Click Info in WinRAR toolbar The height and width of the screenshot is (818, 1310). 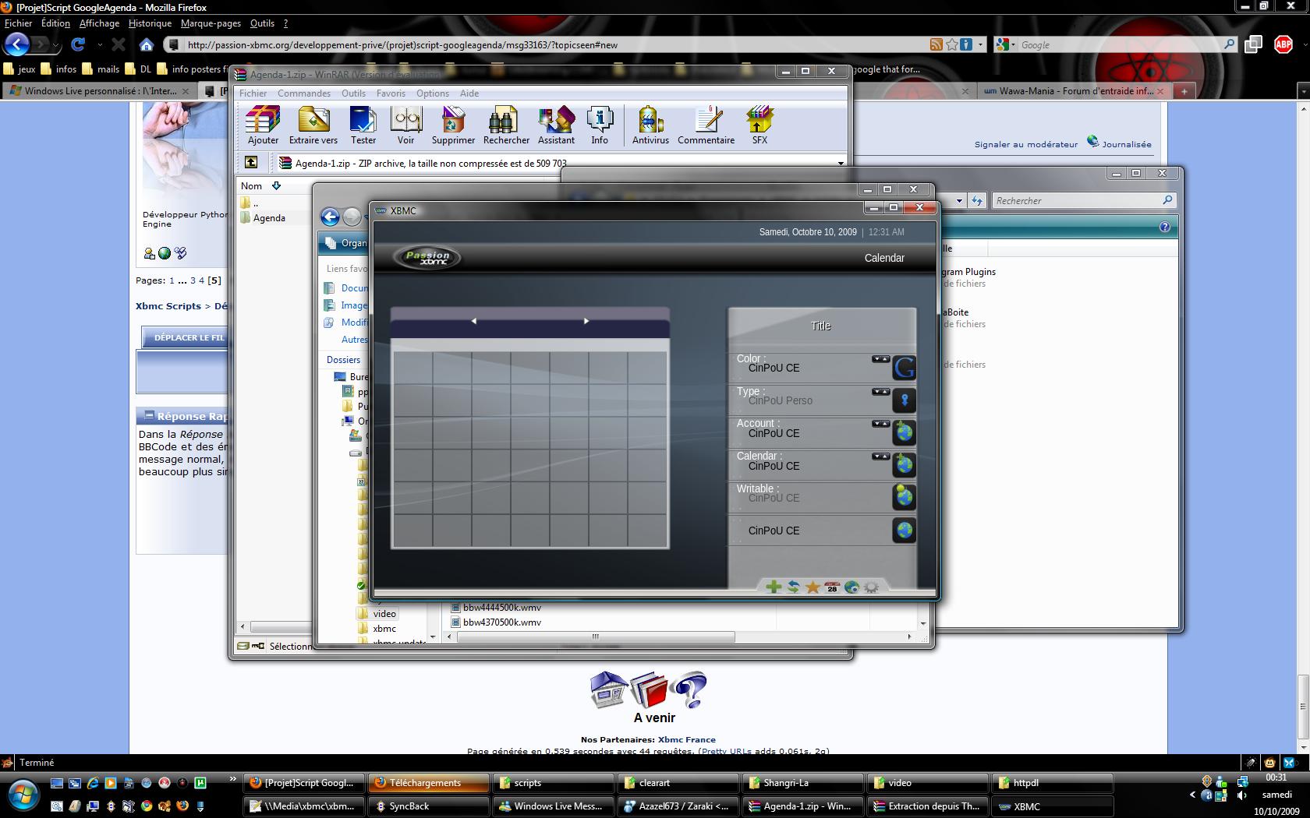click(600, 125)
